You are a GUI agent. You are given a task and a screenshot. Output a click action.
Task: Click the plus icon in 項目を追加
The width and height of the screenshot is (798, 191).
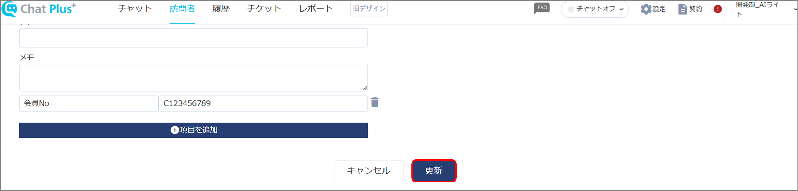(175, 130)
